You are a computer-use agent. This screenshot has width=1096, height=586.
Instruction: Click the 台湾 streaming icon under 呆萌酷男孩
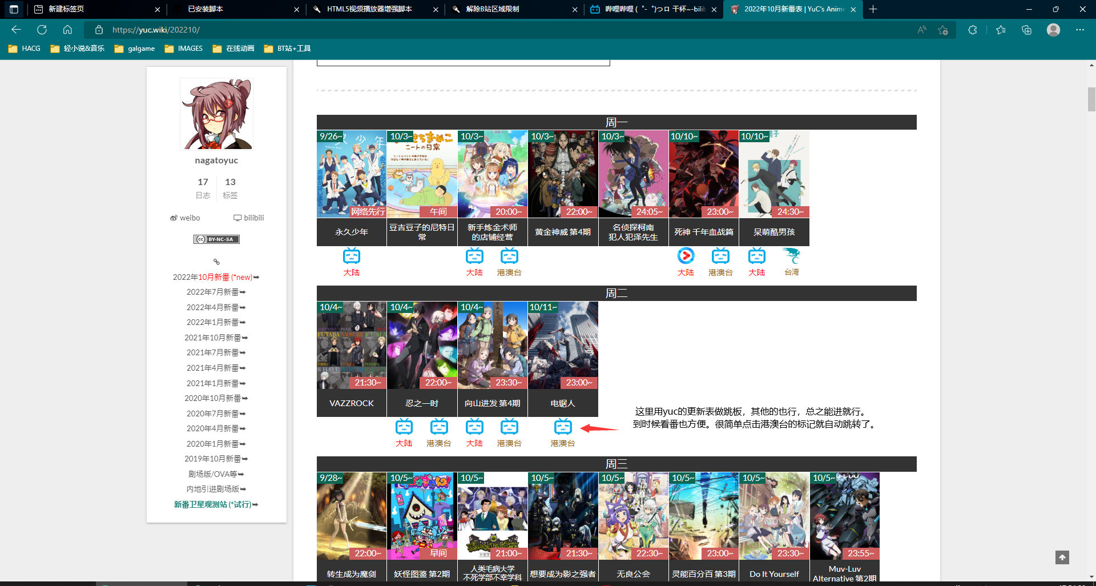point(791,256)
